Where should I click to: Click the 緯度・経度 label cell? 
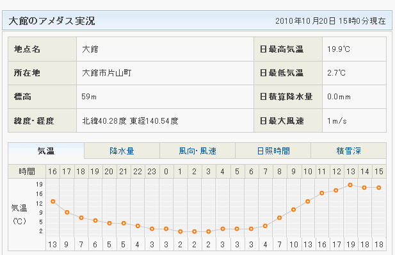pos(42,120)
